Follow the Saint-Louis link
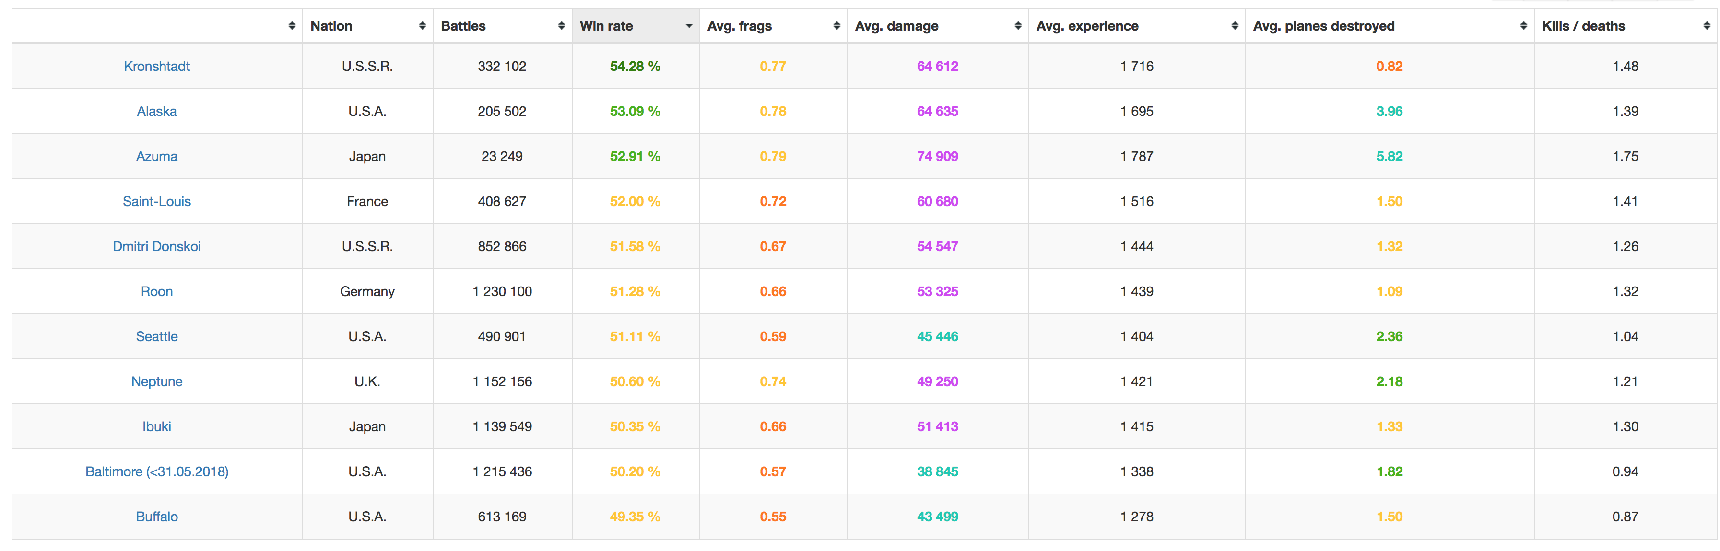1720x551 pixels. pyautogui.click(x=156, y=201)
